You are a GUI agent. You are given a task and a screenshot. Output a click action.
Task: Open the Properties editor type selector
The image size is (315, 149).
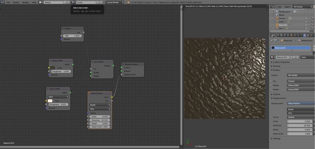[273, 35]
